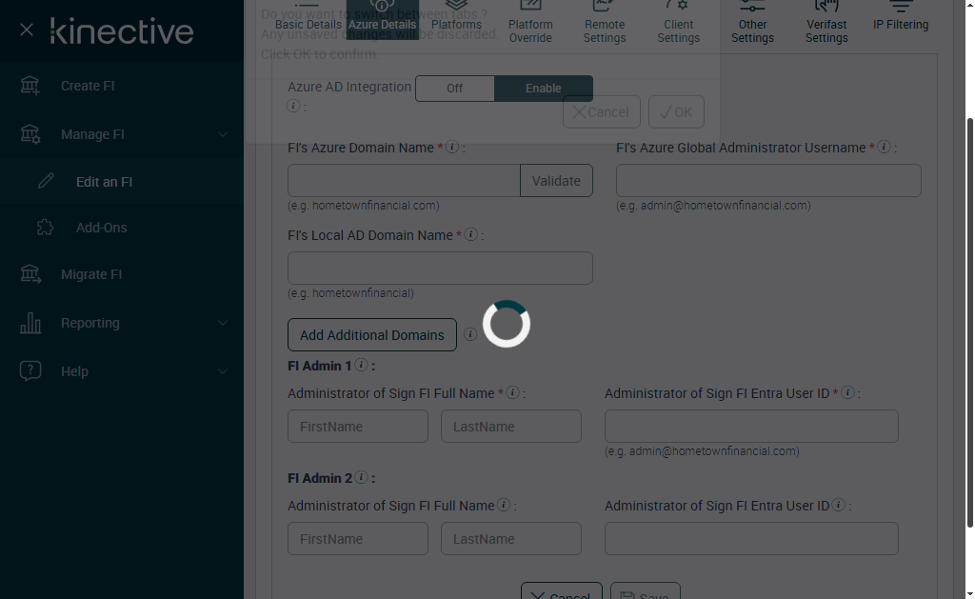Click the Azure Global Administrator Username field

(768, 180)
